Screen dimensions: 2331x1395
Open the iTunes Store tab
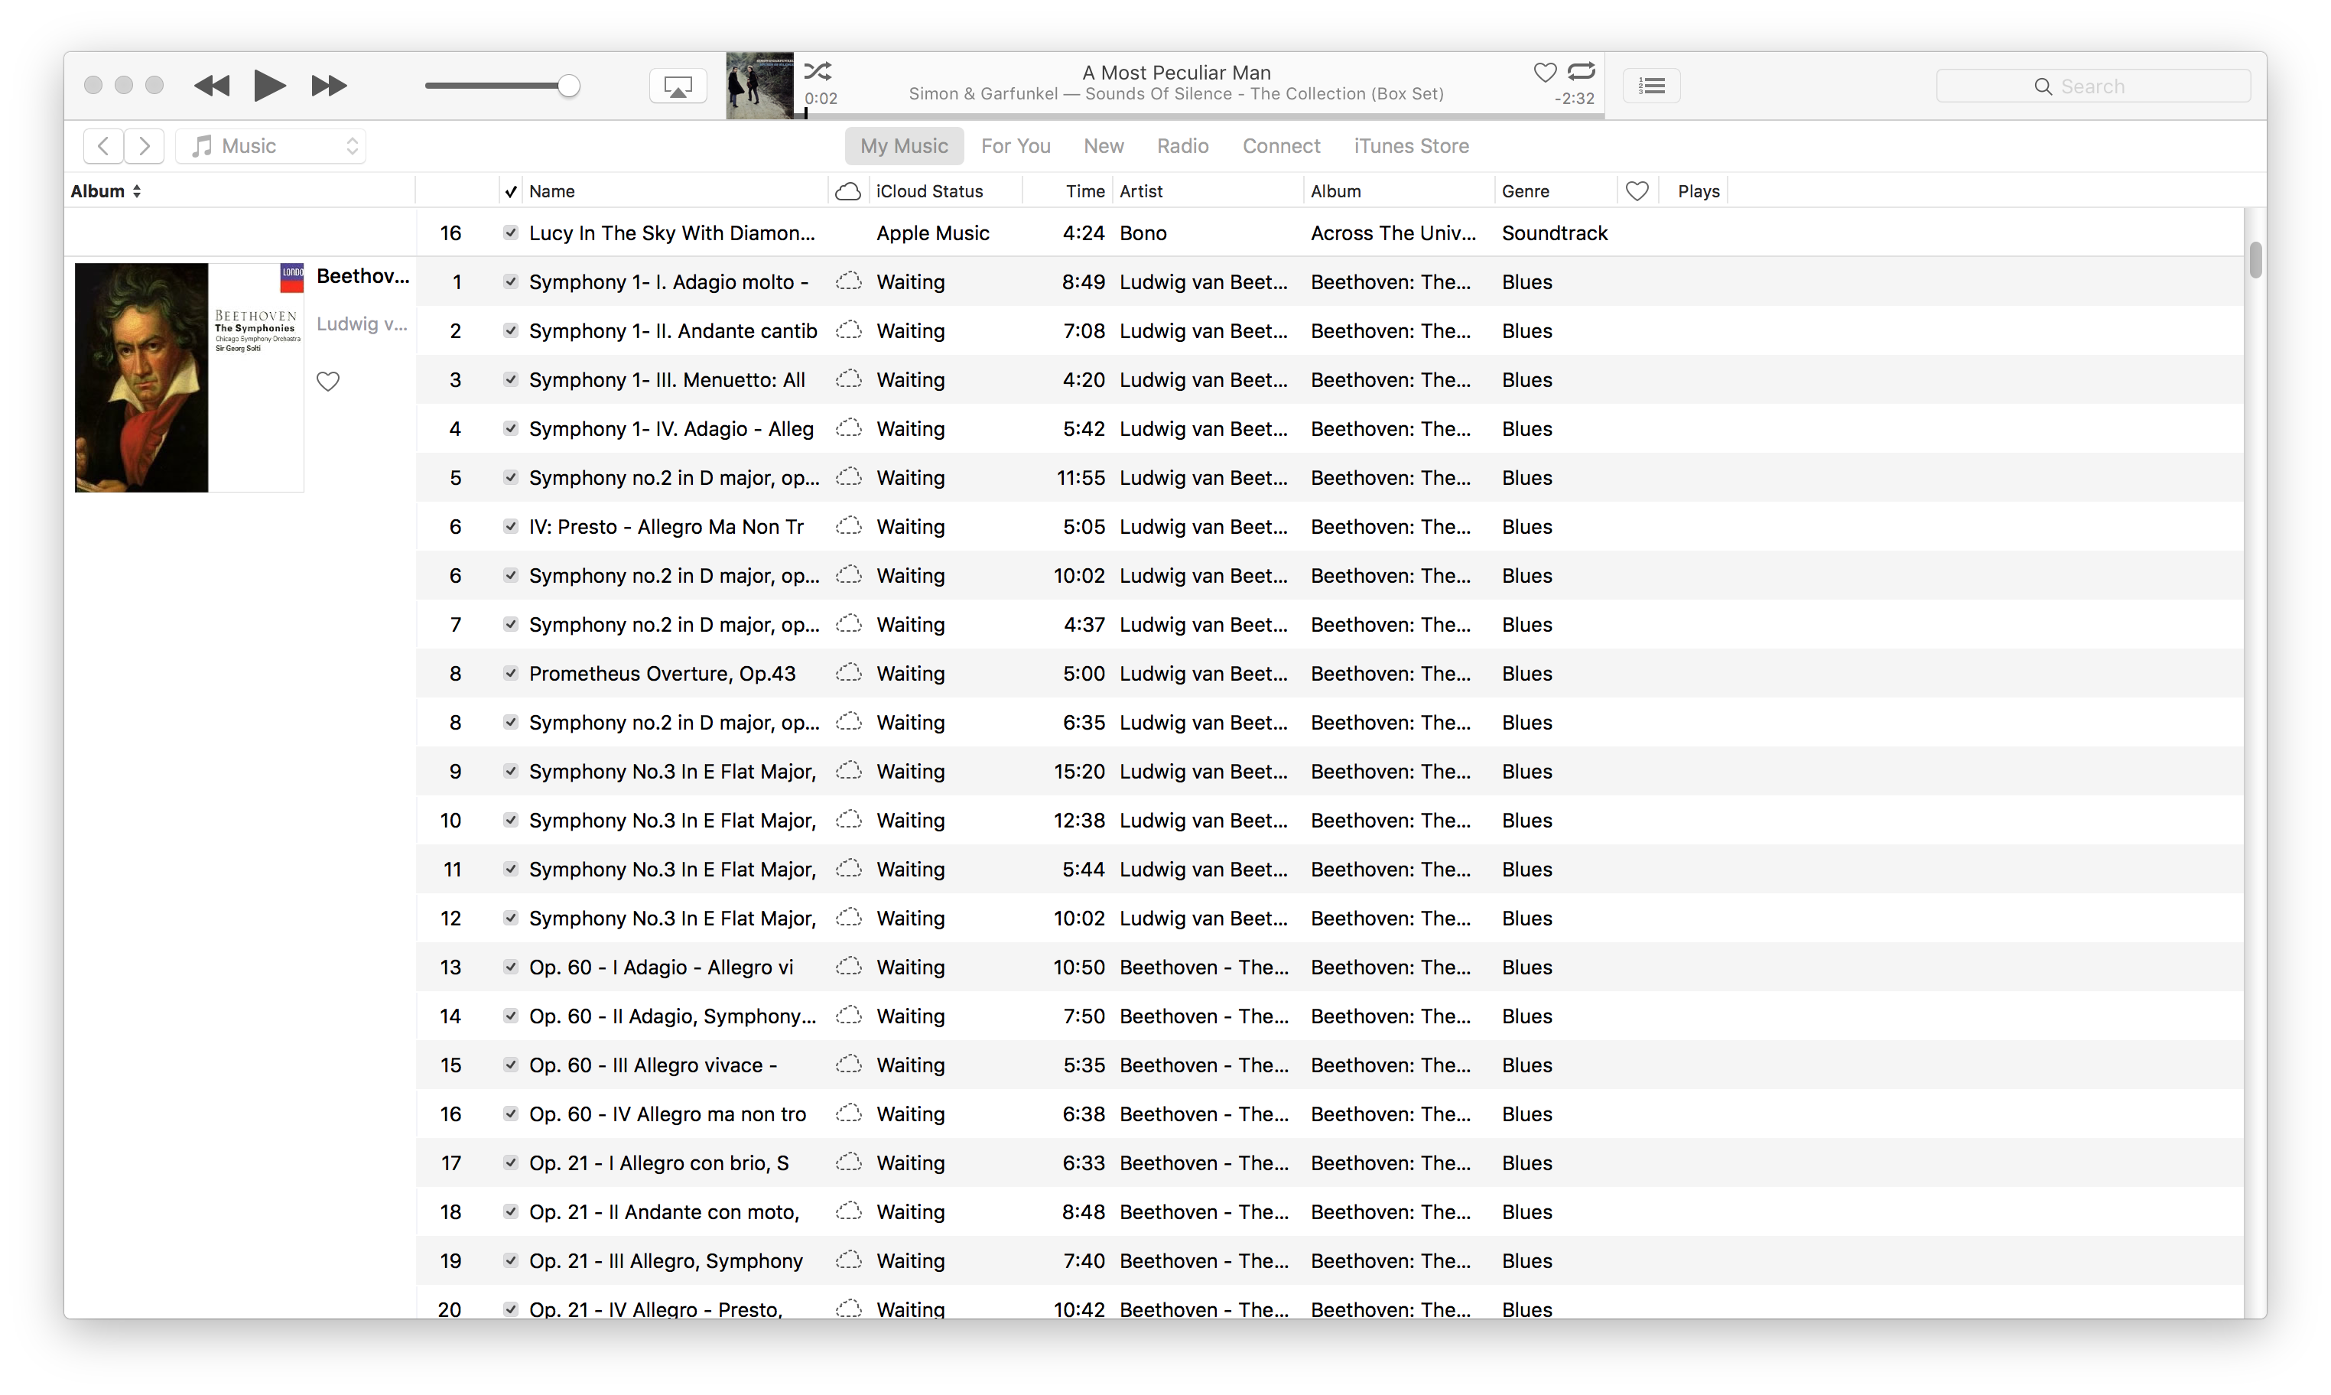pos(1411,146)
